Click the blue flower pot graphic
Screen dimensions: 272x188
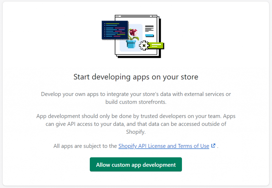131,44
